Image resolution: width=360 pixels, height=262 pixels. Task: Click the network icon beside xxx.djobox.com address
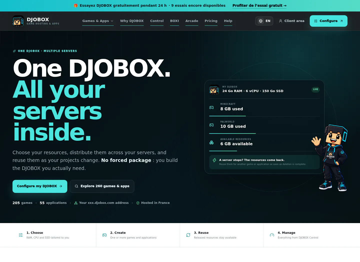(x=76, y=203)
